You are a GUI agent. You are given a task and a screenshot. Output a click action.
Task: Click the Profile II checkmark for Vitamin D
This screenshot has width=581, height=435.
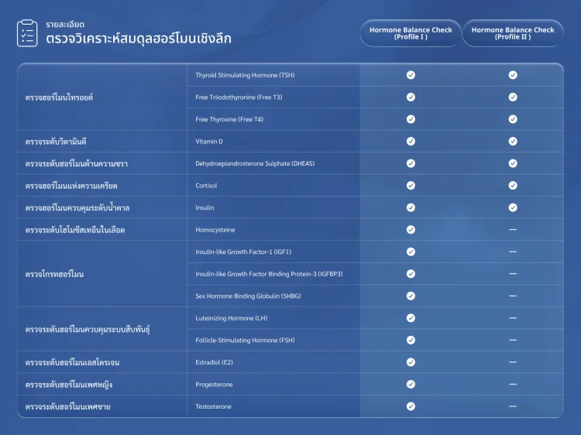[x=513, y=142]
